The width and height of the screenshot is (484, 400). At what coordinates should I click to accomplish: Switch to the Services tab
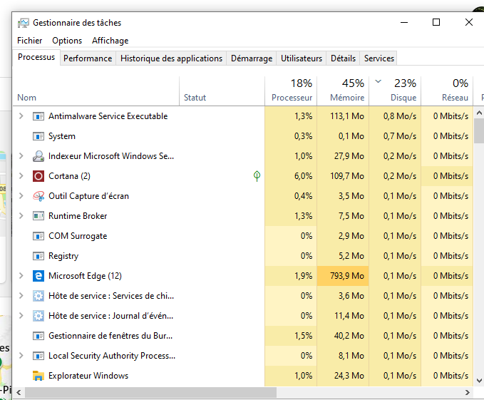[379, 58]
